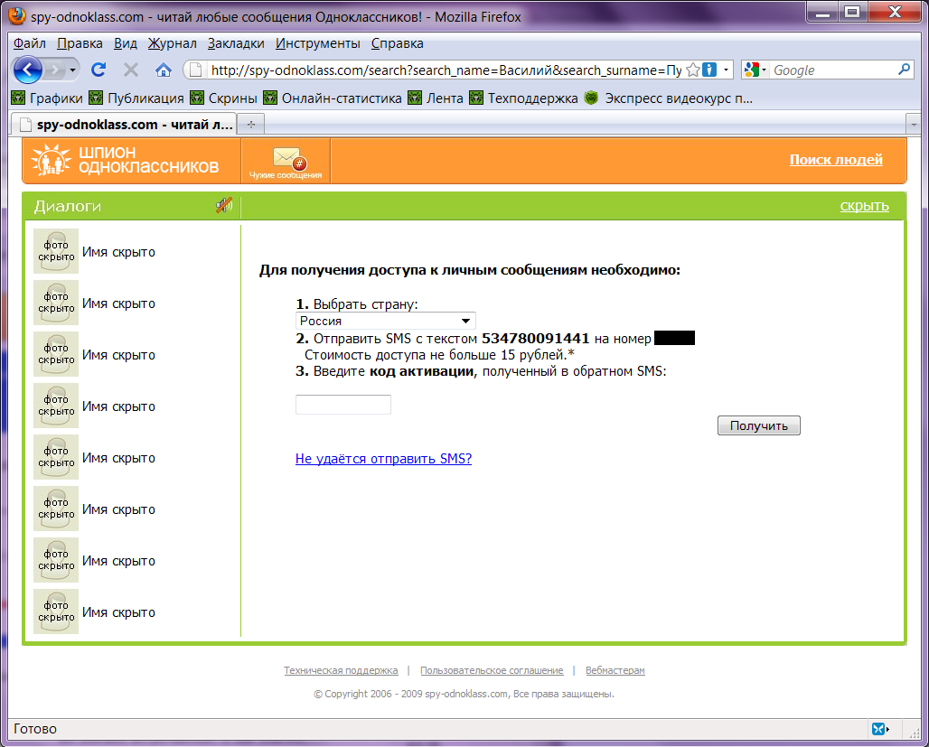Run search with the magnifier icon
Image resolution: width=929 pixels, height=747 pixels.
click(904, 70)
